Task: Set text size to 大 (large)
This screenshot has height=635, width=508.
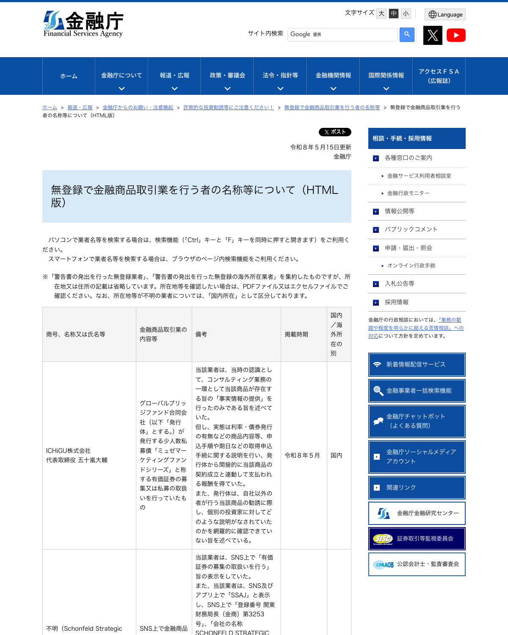Action: 381,14
